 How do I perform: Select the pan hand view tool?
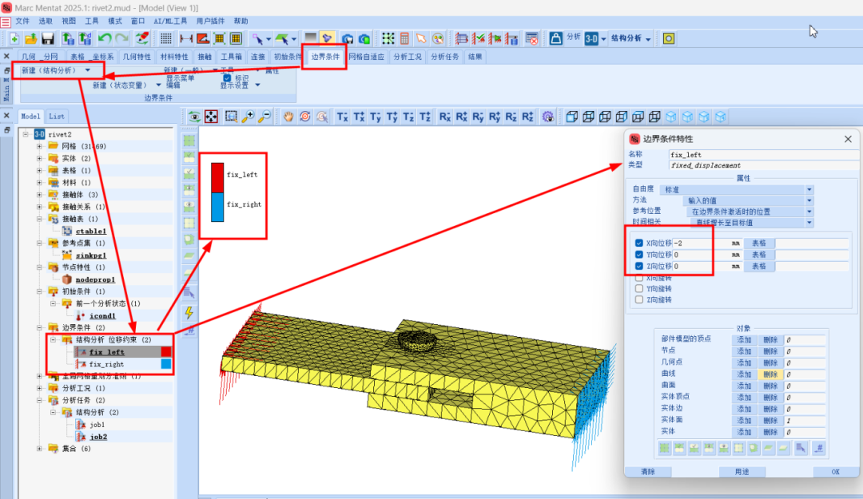click(x=288, y=117)
